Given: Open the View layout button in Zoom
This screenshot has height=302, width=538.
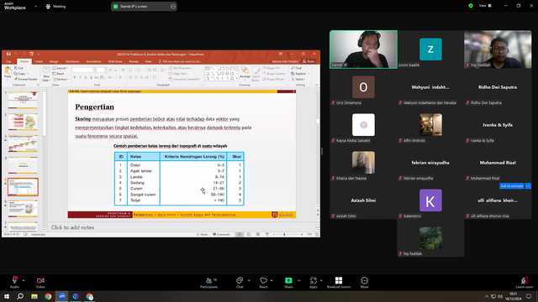Looking at the screenshot, I should (x=485, y=6).
